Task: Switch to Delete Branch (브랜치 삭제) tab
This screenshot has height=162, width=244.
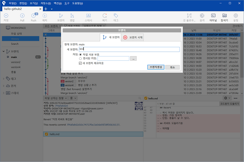Action: [x=133, y=37]
